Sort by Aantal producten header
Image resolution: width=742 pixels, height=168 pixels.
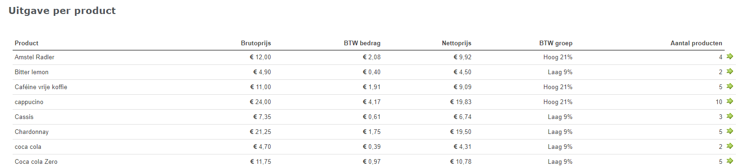(x=696, y=43)
